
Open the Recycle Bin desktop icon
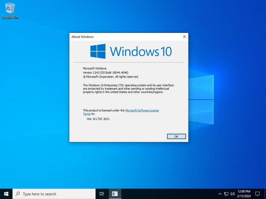10,10
